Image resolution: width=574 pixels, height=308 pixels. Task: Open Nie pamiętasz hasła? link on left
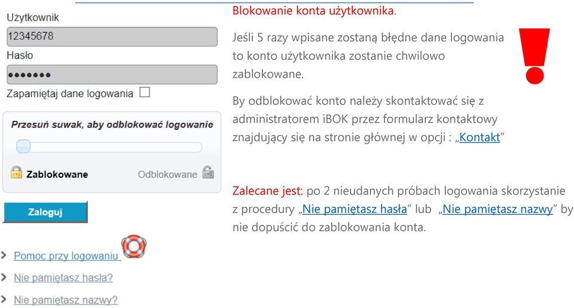[63, 277]
